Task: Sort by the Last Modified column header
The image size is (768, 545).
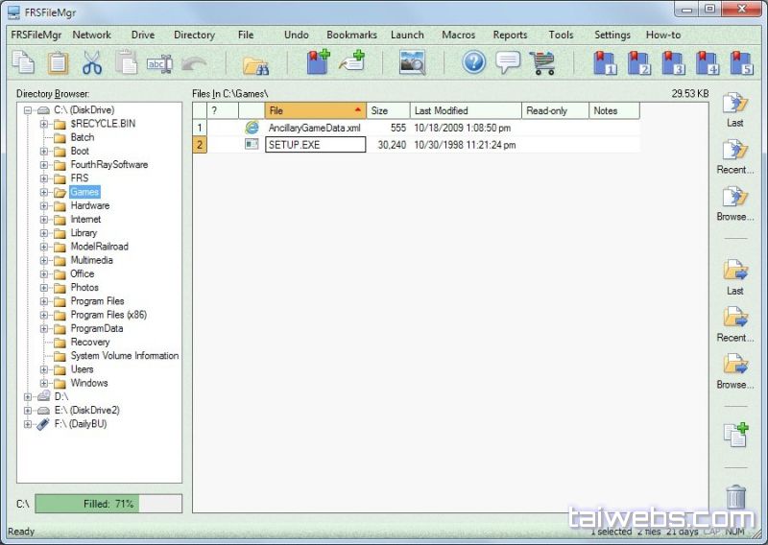Action: [466, 110]
